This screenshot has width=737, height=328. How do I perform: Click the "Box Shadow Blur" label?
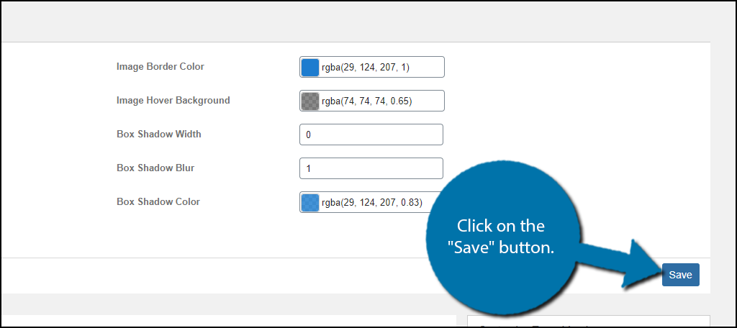click(x=155, y=168)
